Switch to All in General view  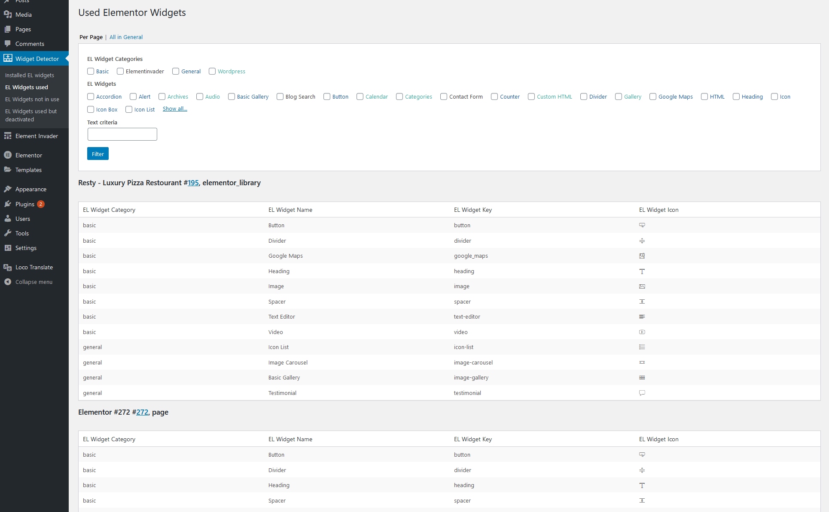126,37
